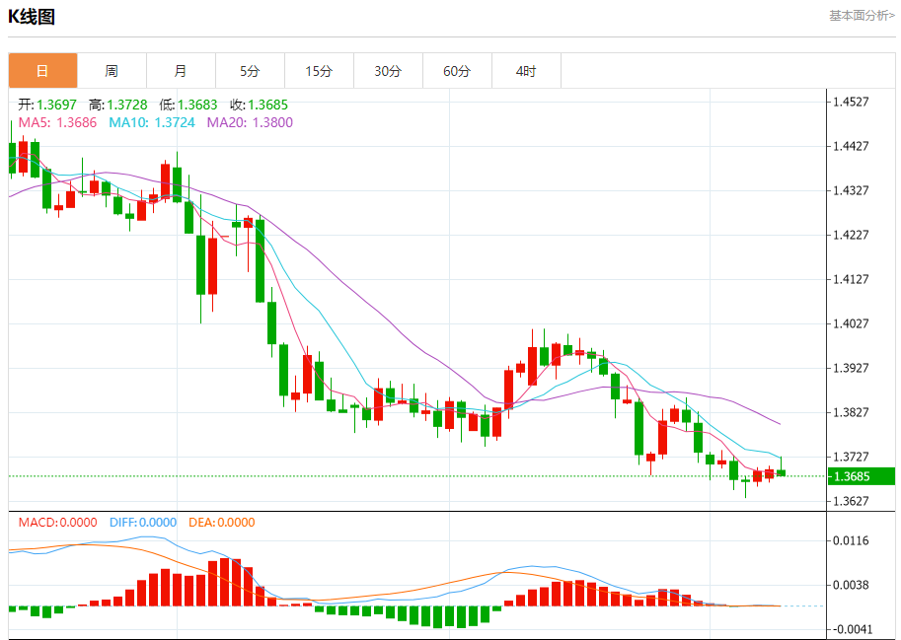
Task: Click the green 1.3685 current price tag
Action: click(861, 476)
